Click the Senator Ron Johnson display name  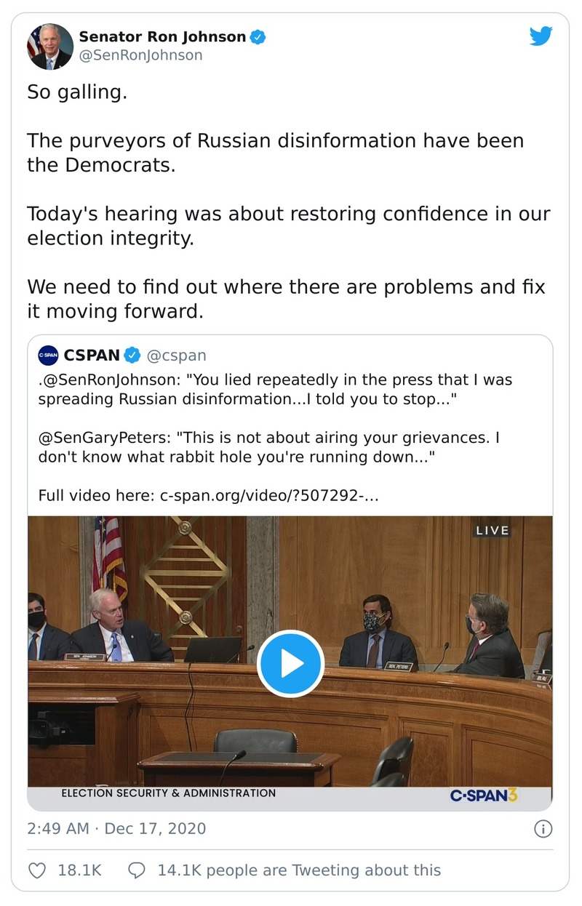click(x=162, y=37)
